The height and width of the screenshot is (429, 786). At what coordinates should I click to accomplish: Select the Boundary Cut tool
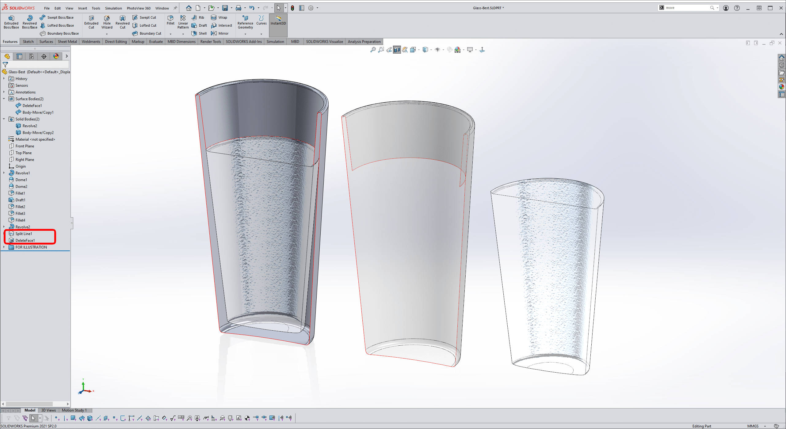click(147, 33)
